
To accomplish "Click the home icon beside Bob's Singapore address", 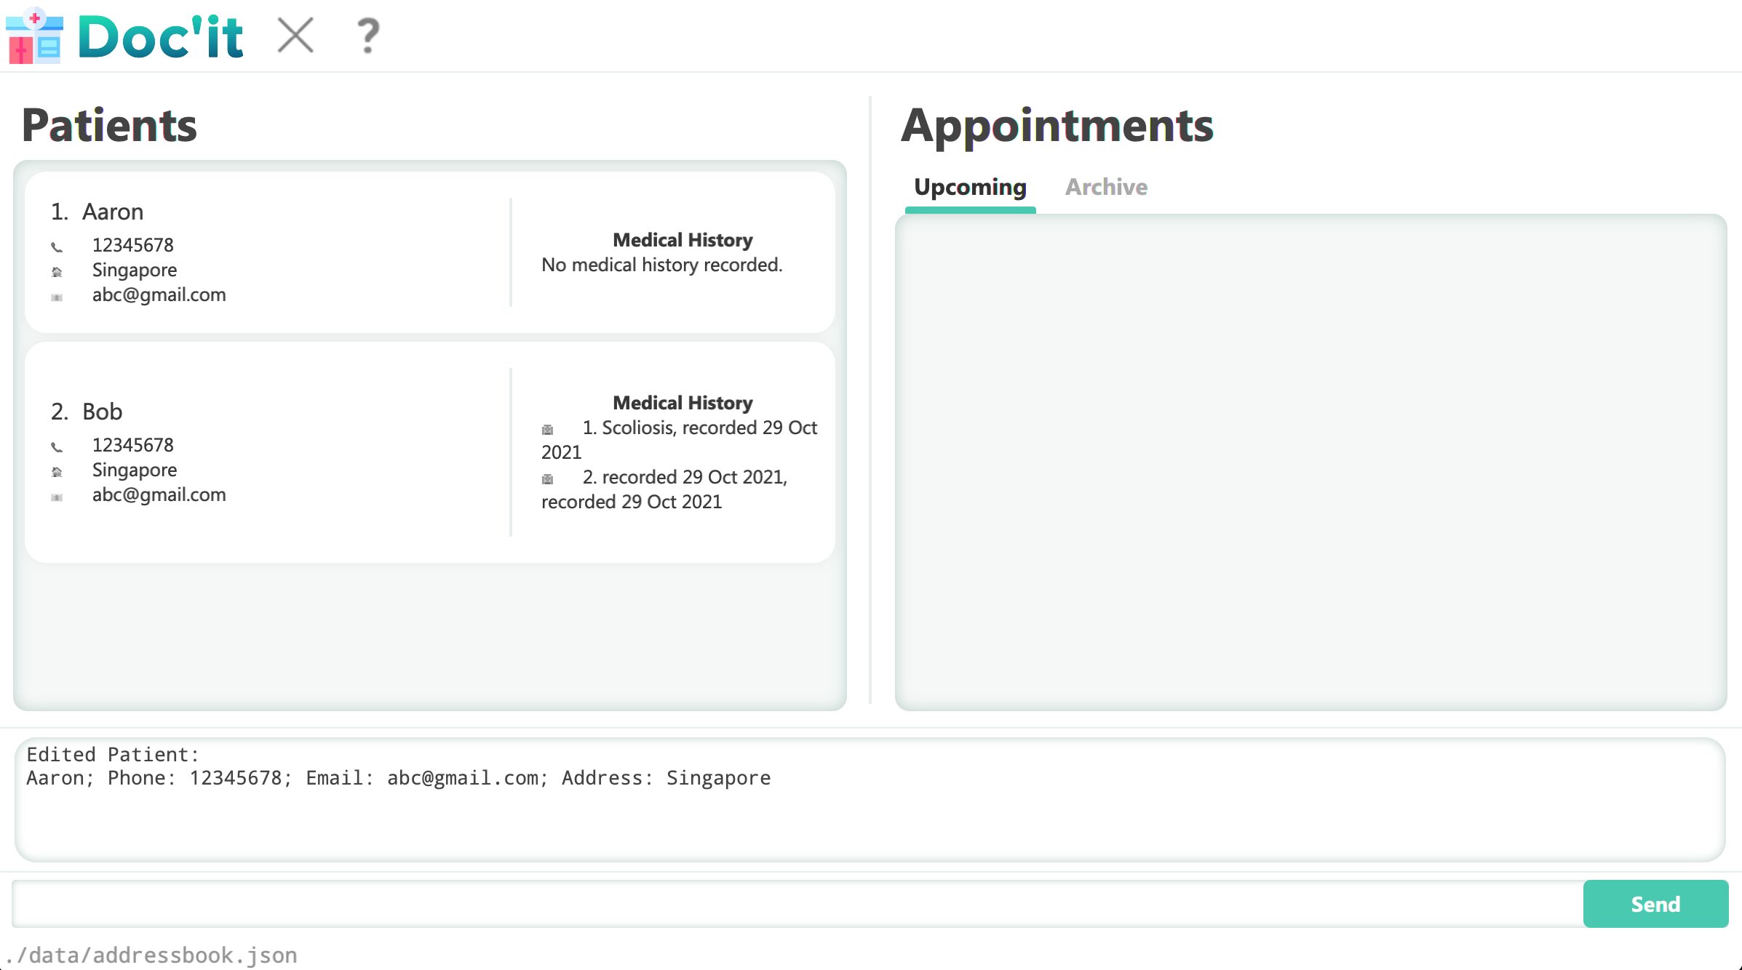I will (57, 472).
